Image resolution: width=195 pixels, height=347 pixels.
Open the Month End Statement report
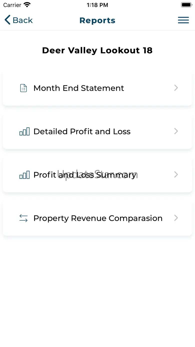coord(97,88)
